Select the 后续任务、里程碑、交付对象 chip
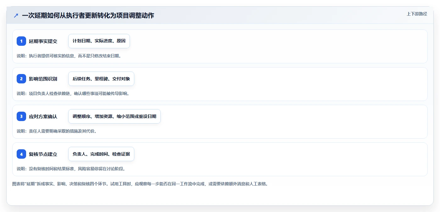 click(x=101, y=79)
